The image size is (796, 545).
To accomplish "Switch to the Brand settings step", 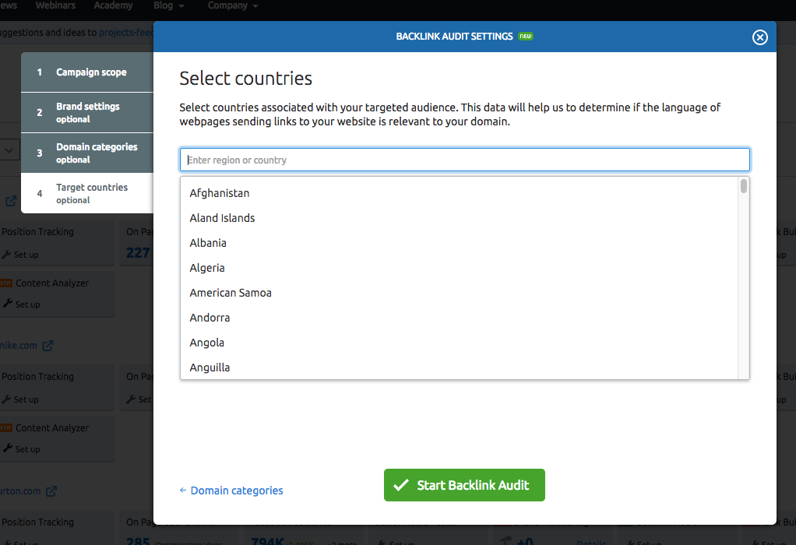I will [x=87, y=112].
